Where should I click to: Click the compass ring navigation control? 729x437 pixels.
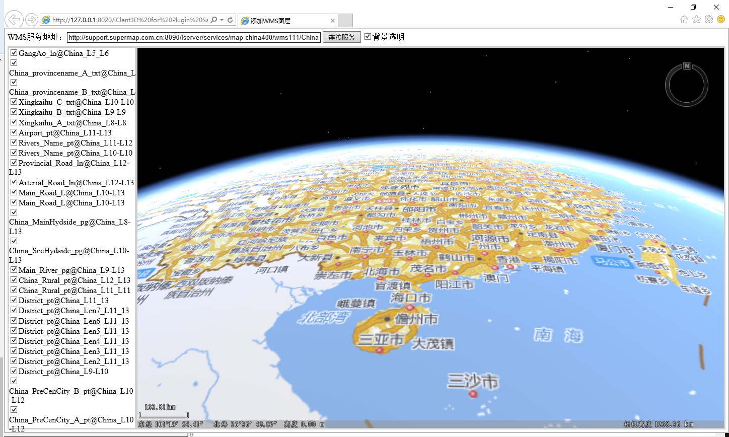point(687,86)
